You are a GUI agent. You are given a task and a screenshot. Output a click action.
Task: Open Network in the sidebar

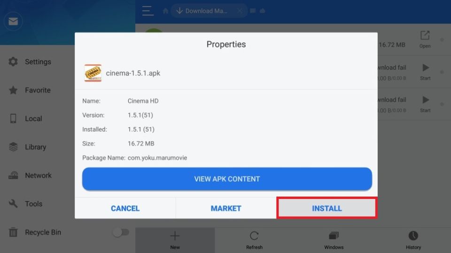[38, 175]
